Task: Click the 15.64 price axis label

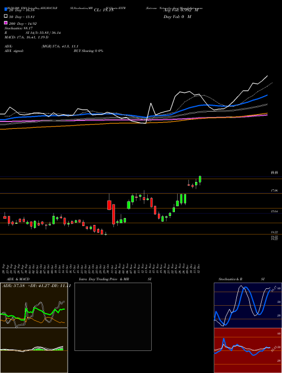Action: tap(274, 211)
